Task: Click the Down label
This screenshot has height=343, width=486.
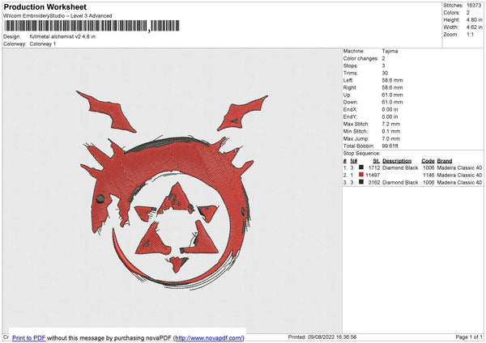Action: click(x=350, y=102)
